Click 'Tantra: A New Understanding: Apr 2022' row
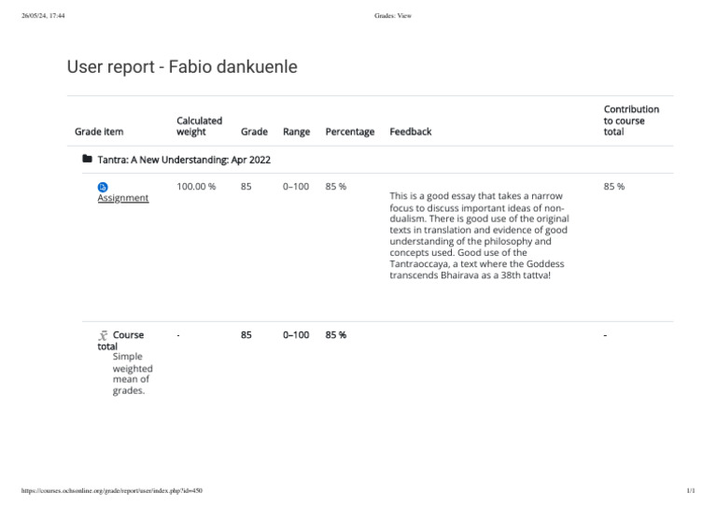 coord(184,160)
